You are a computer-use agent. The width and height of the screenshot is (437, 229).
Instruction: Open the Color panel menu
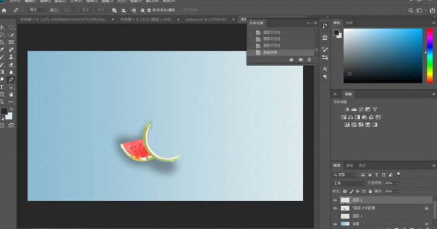434,23
